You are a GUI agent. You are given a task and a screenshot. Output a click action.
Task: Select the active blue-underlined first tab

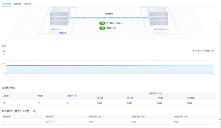tap(6, 4)
